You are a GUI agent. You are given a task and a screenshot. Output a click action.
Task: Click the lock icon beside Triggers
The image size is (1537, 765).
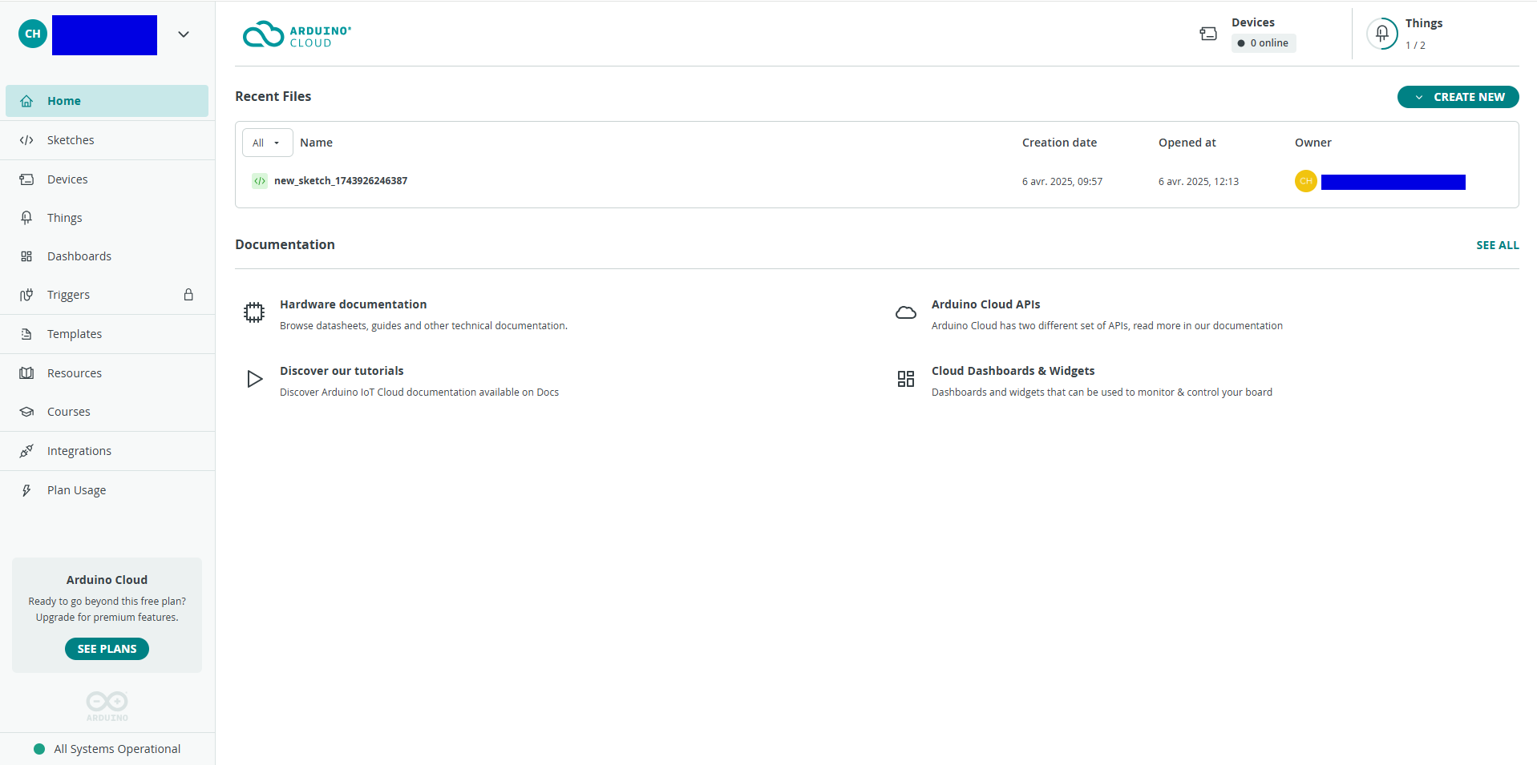click(188, 295)
